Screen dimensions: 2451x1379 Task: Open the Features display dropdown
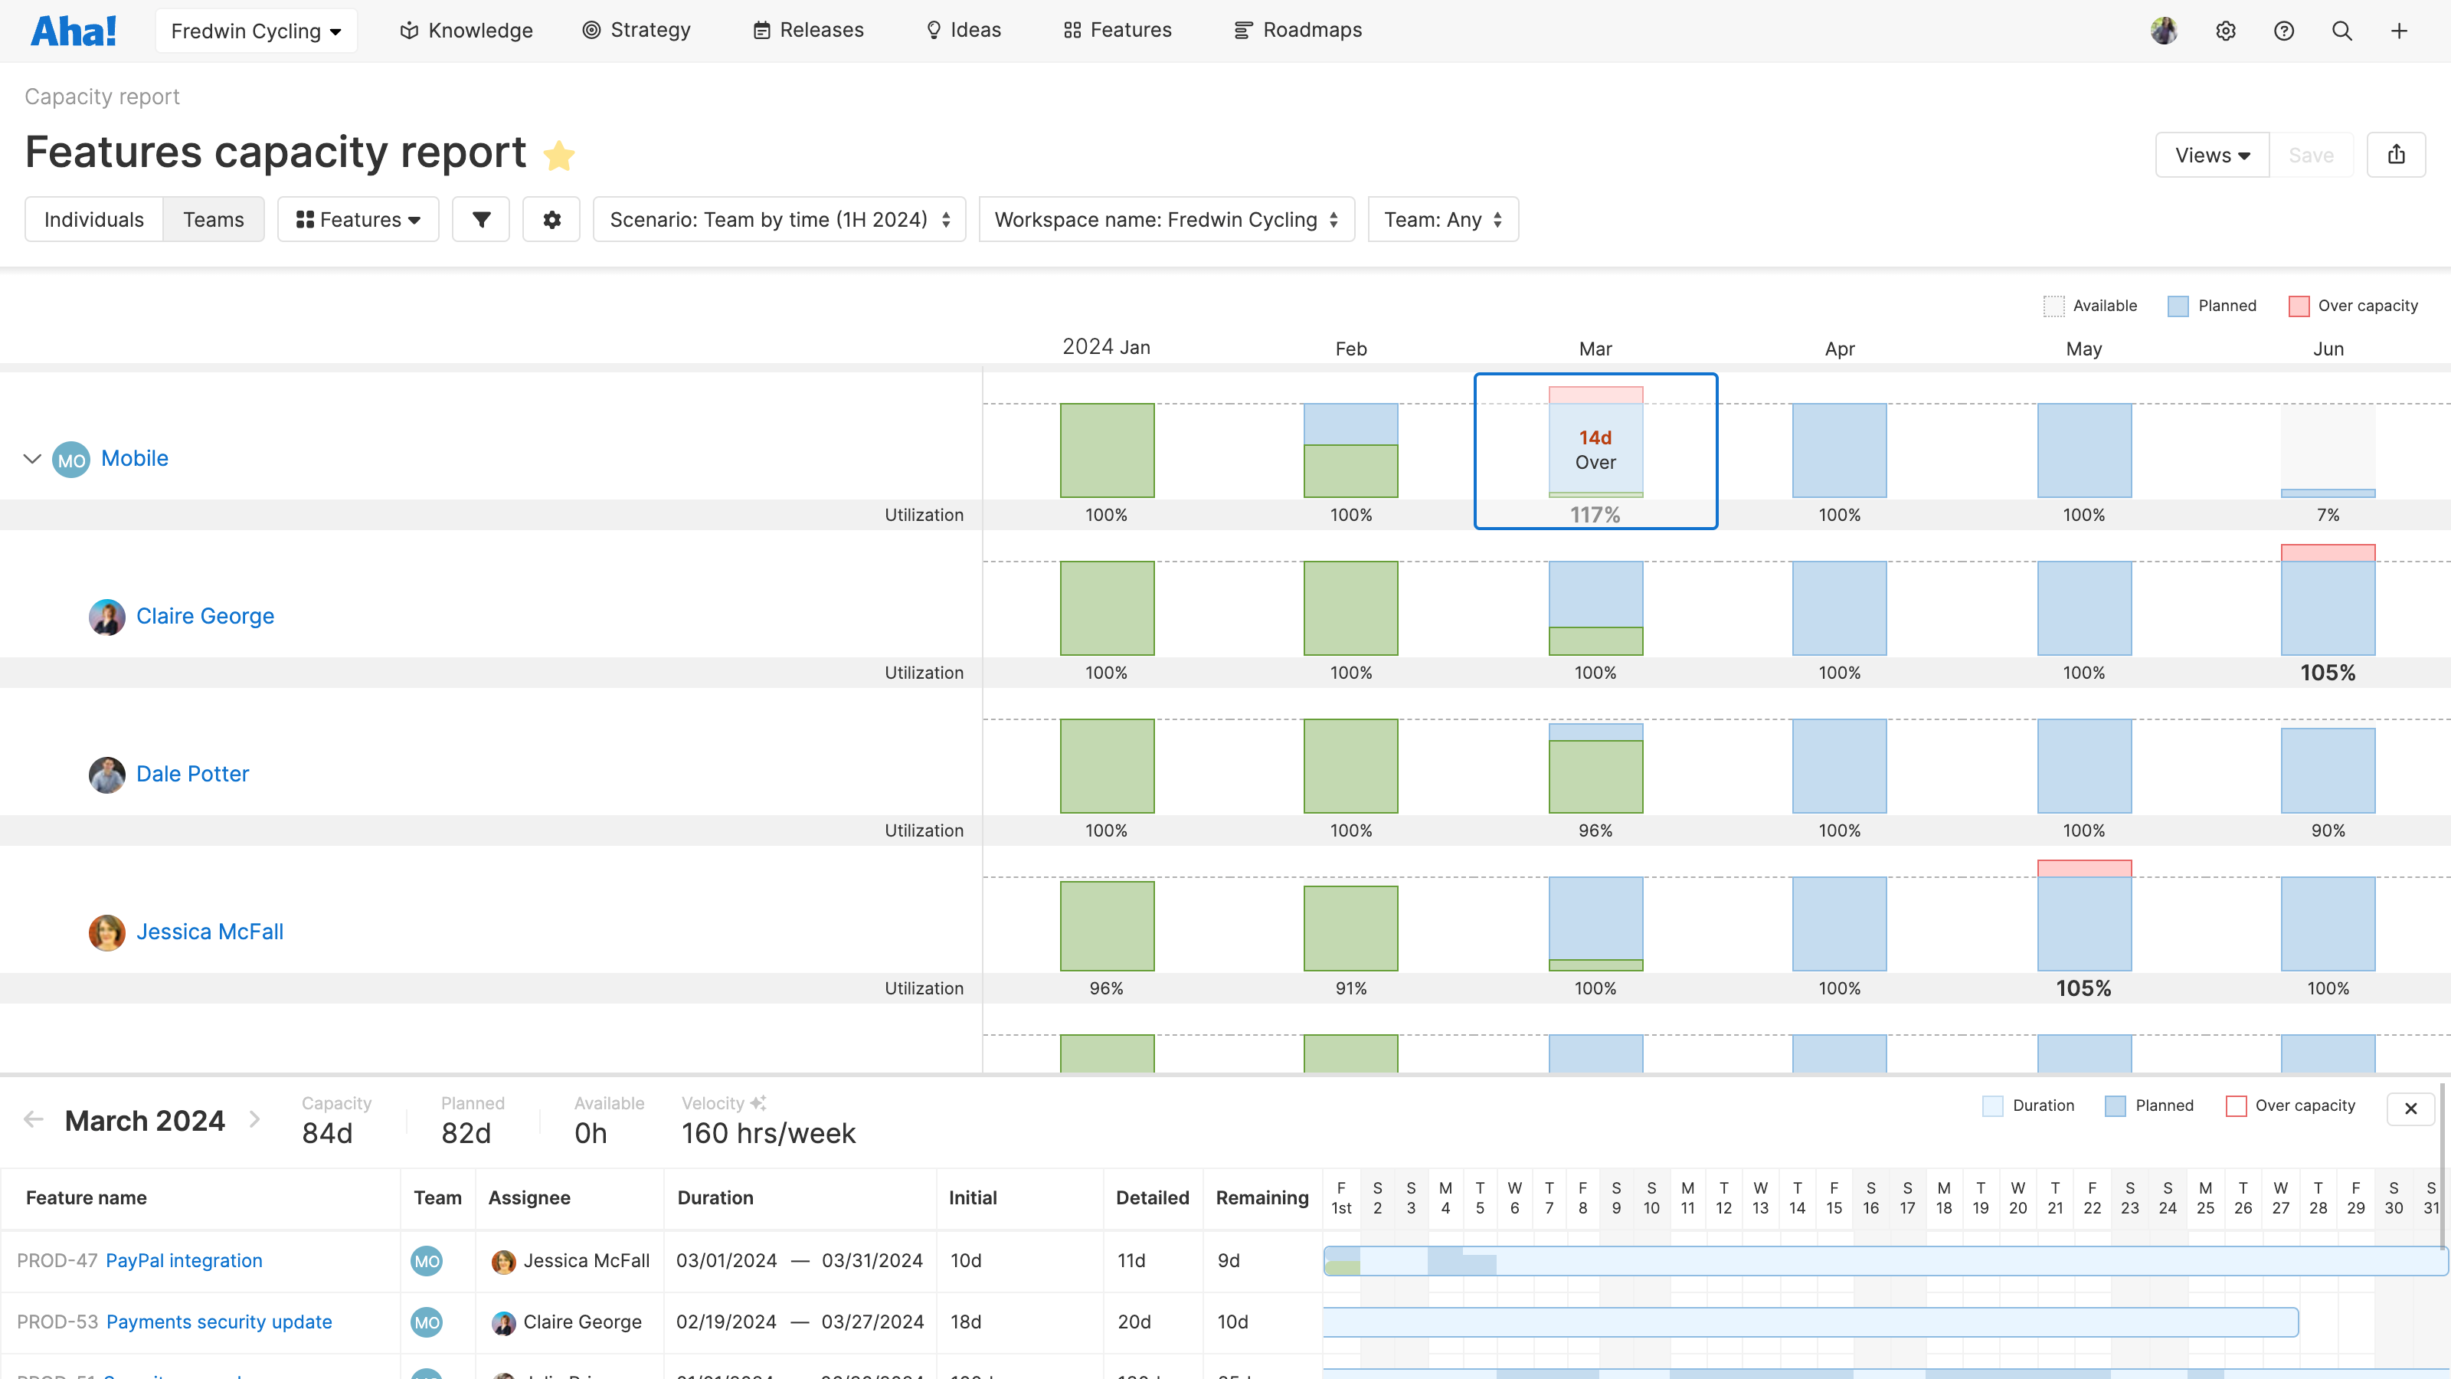[358, 219]
